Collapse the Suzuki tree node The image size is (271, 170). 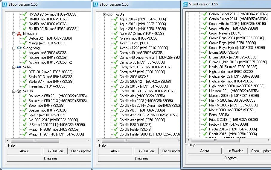click(x=14, y=91)
